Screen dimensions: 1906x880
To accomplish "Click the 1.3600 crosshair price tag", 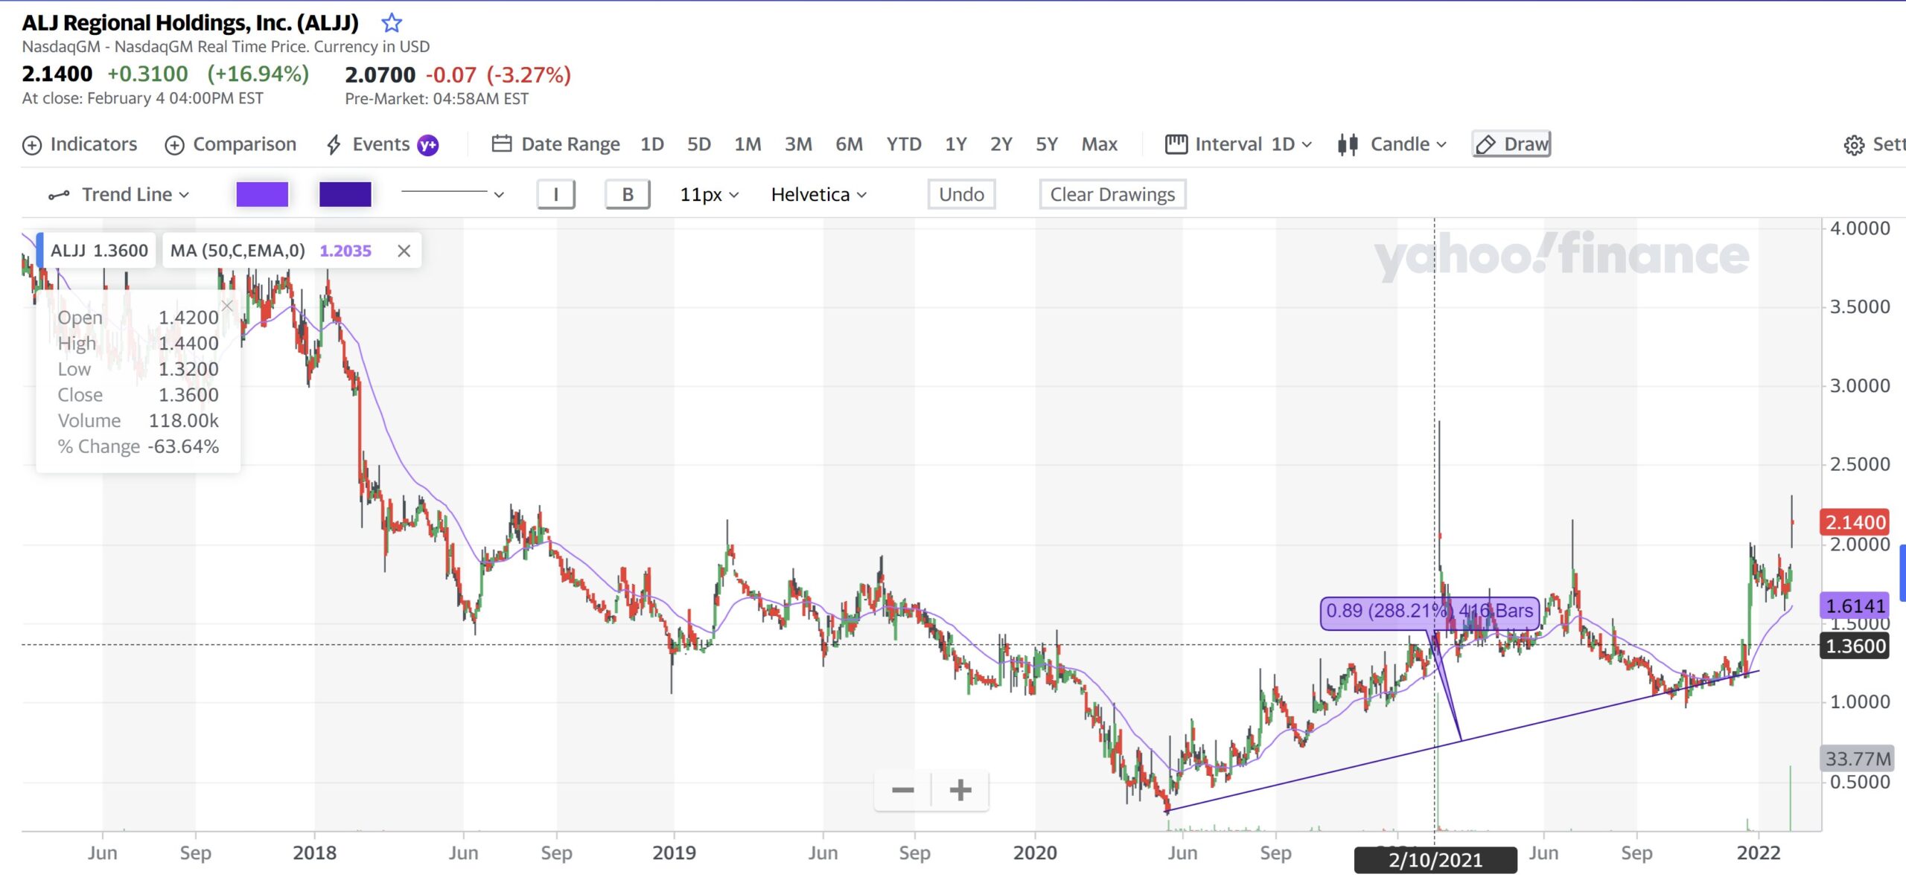I will coord(1855,646).
